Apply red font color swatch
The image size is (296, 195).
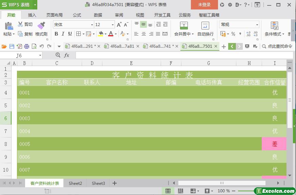click(111, 34)
